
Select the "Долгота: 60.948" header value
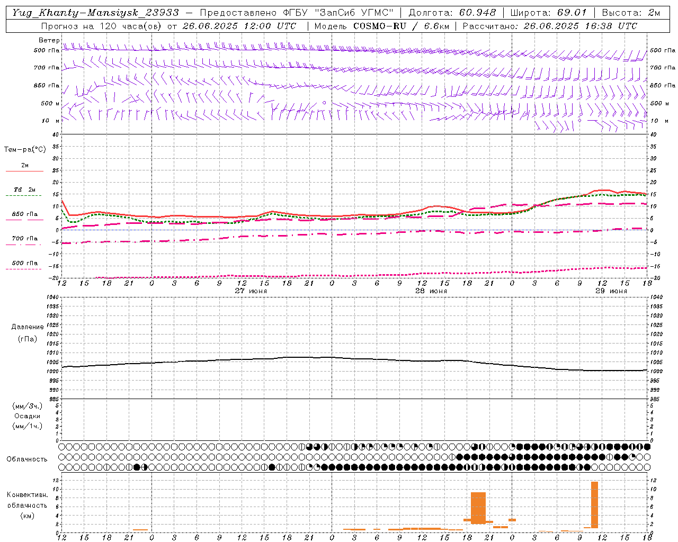tap(452, 13)
